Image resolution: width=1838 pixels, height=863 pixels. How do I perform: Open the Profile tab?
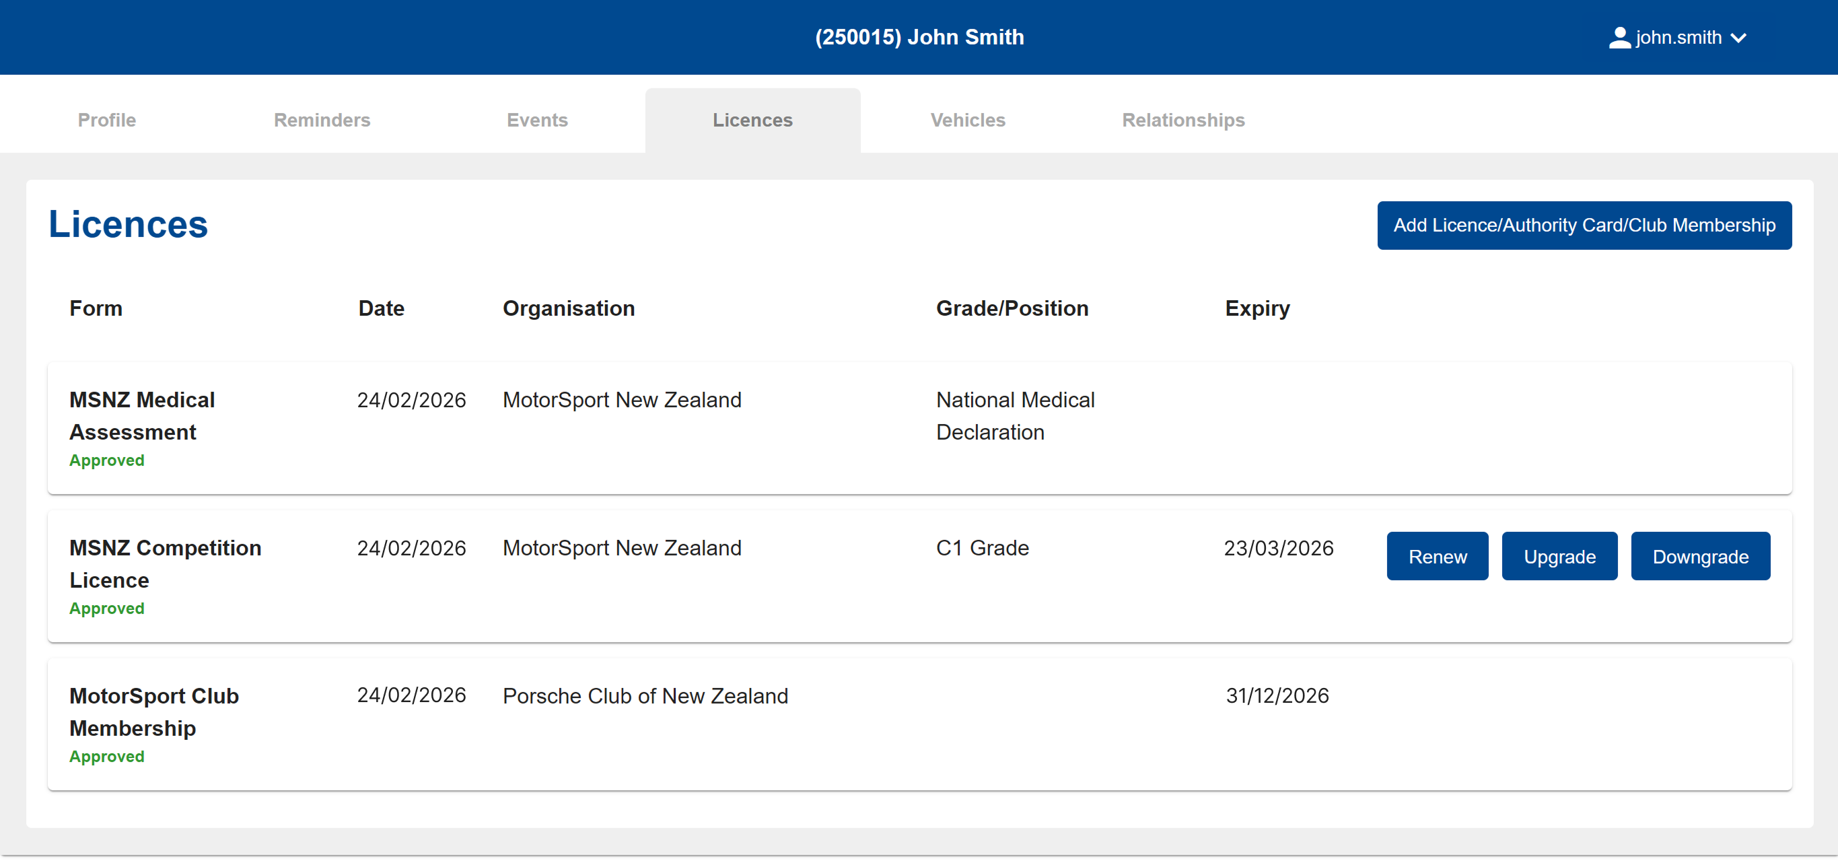(107, 120)
